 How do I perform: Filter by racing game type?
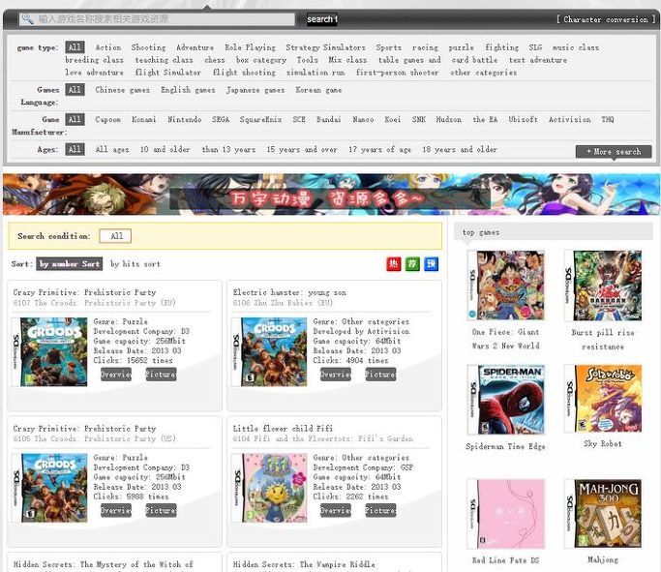425,47
